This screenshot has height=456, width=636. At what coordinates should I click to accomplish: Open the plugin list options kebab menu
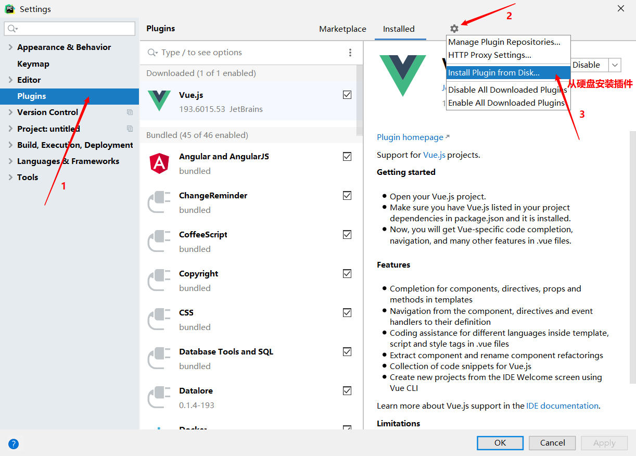coord(350,53)
